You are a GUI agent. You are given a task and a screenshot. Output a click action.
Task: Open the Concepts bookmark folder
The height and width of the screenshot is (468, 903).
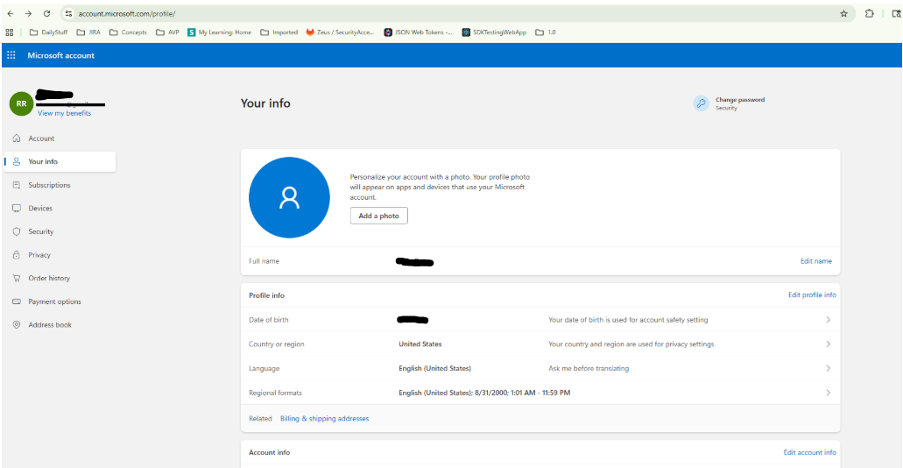pyautogui.click(x=129, y=32)
